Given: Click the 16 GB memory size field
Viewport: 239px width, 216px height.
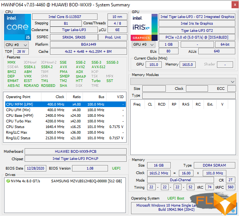Looking at the screenshot, I should 159,165.
